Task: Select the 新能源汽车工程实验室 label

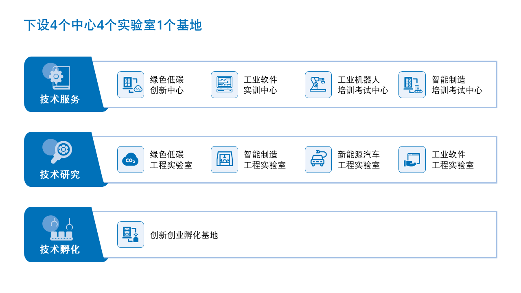Action: point(357,160)
